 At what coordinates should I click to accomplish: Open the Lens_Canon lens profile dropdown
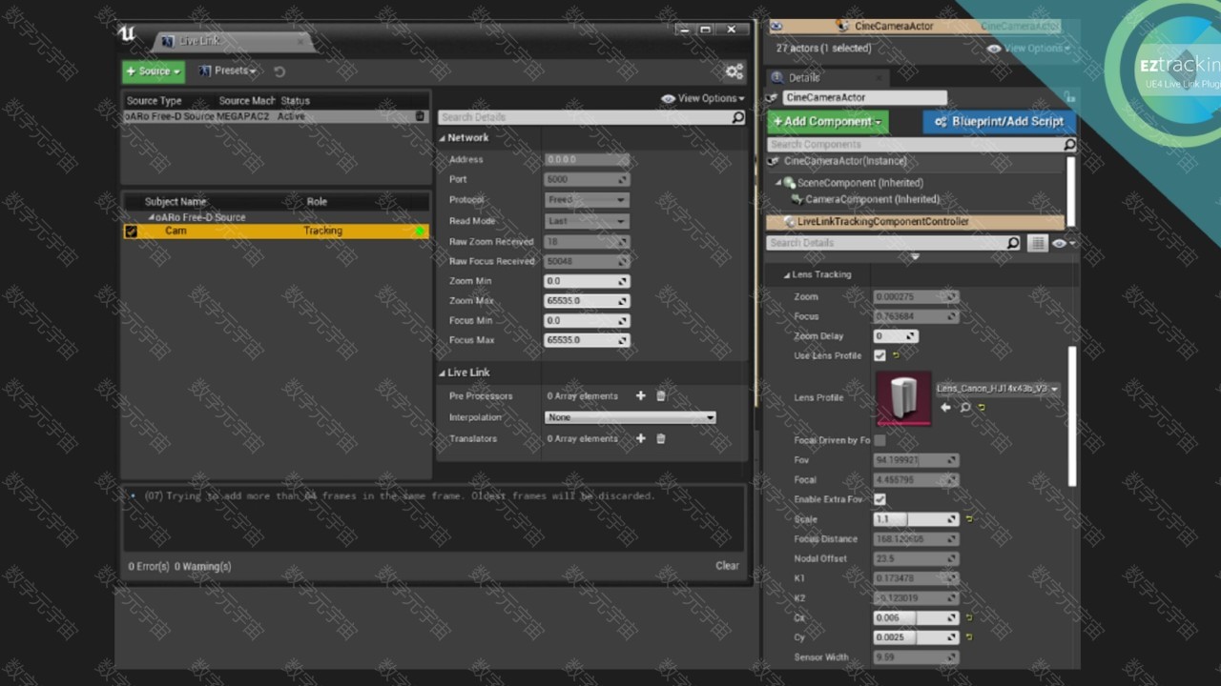(x=997, y=389)
